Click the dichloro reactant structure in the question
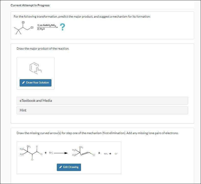The width and height of the screenshot is (201, 184). [23, 29]
